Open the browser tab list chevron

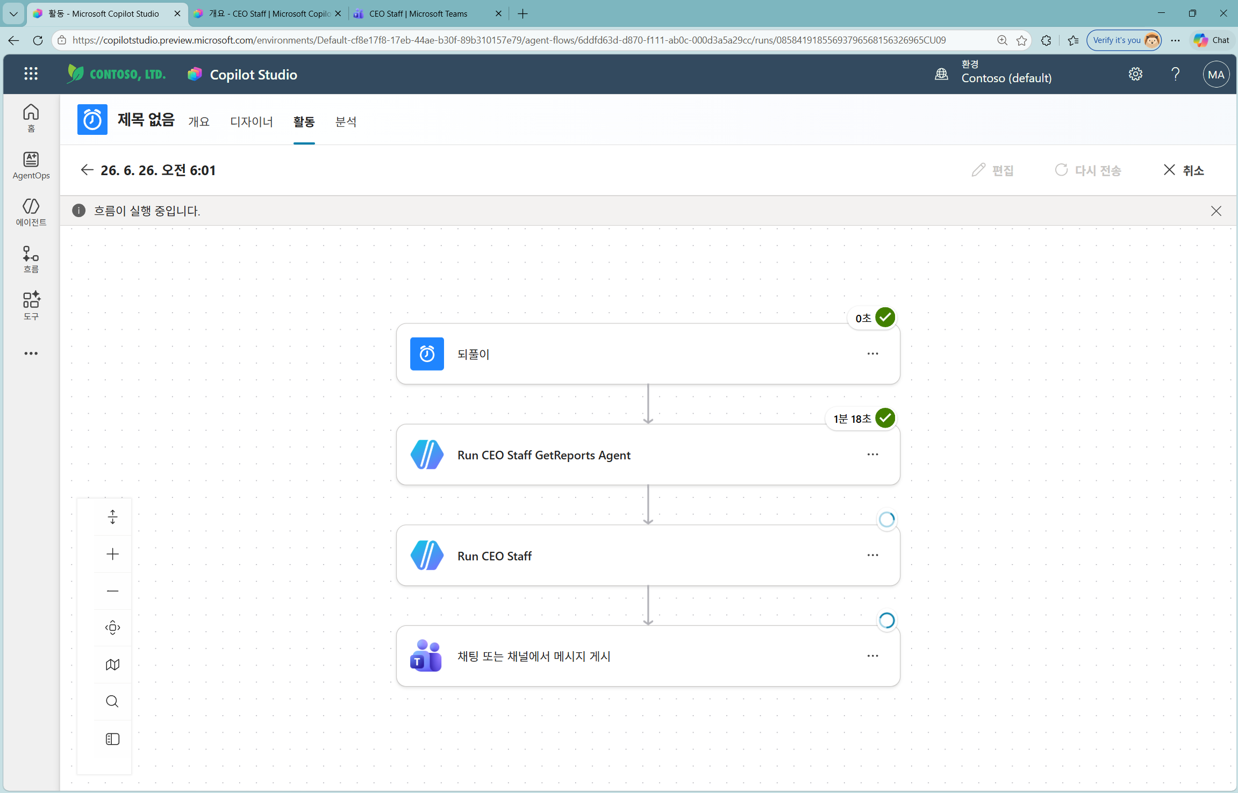(x=13, y=14)
